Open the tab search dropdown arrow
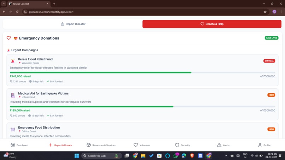This screenshot has height=160, width=285. [4, 4]
